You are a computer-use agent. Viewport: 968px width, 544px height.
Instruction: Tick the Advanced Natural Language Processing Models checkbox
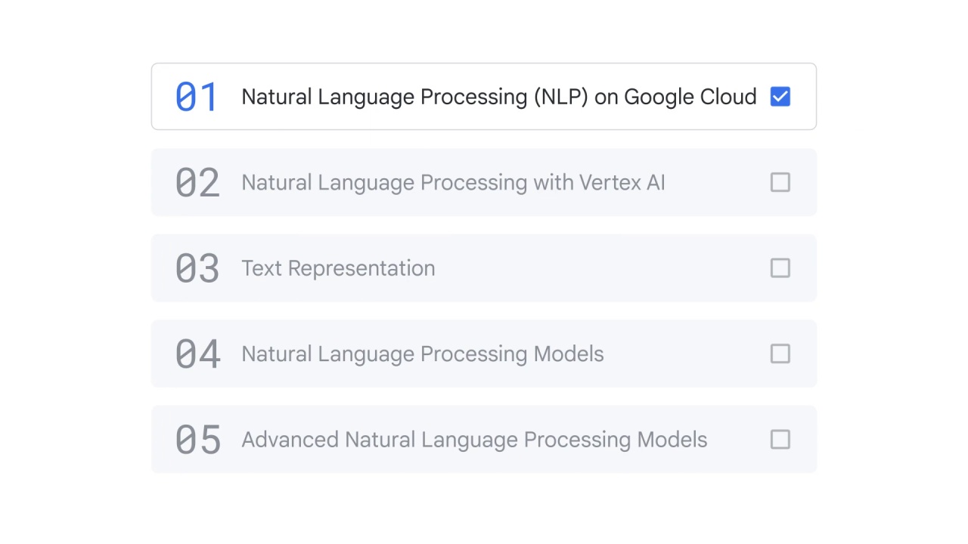(x=780, y=440)
